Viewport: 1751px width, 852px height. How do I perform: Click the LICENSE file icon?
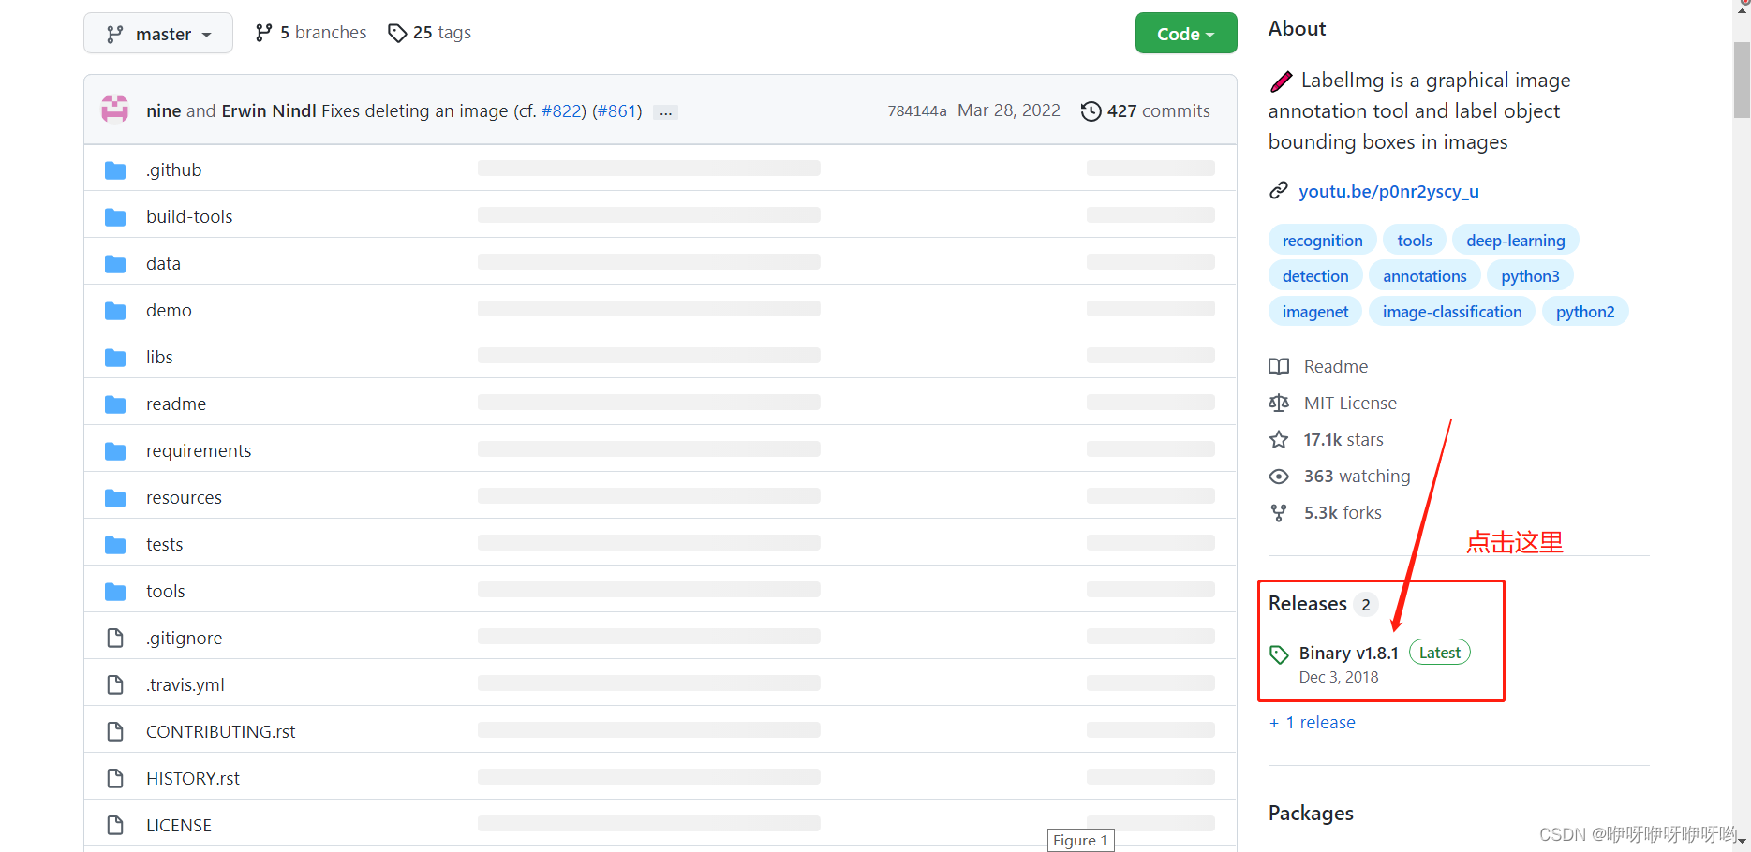point(115,825)
